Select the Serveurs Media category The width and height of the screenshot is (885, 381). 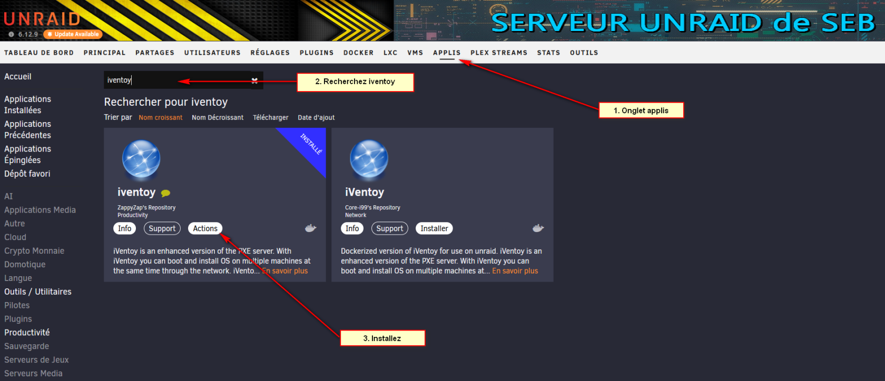tap(33, 374)
